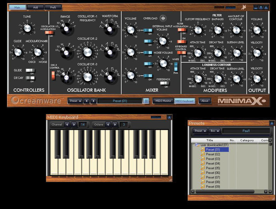Lower the MIDI Keyboard octave
The width and height of the screenshot is (276, 209).
pyautogui.click(x=108, y=124)
